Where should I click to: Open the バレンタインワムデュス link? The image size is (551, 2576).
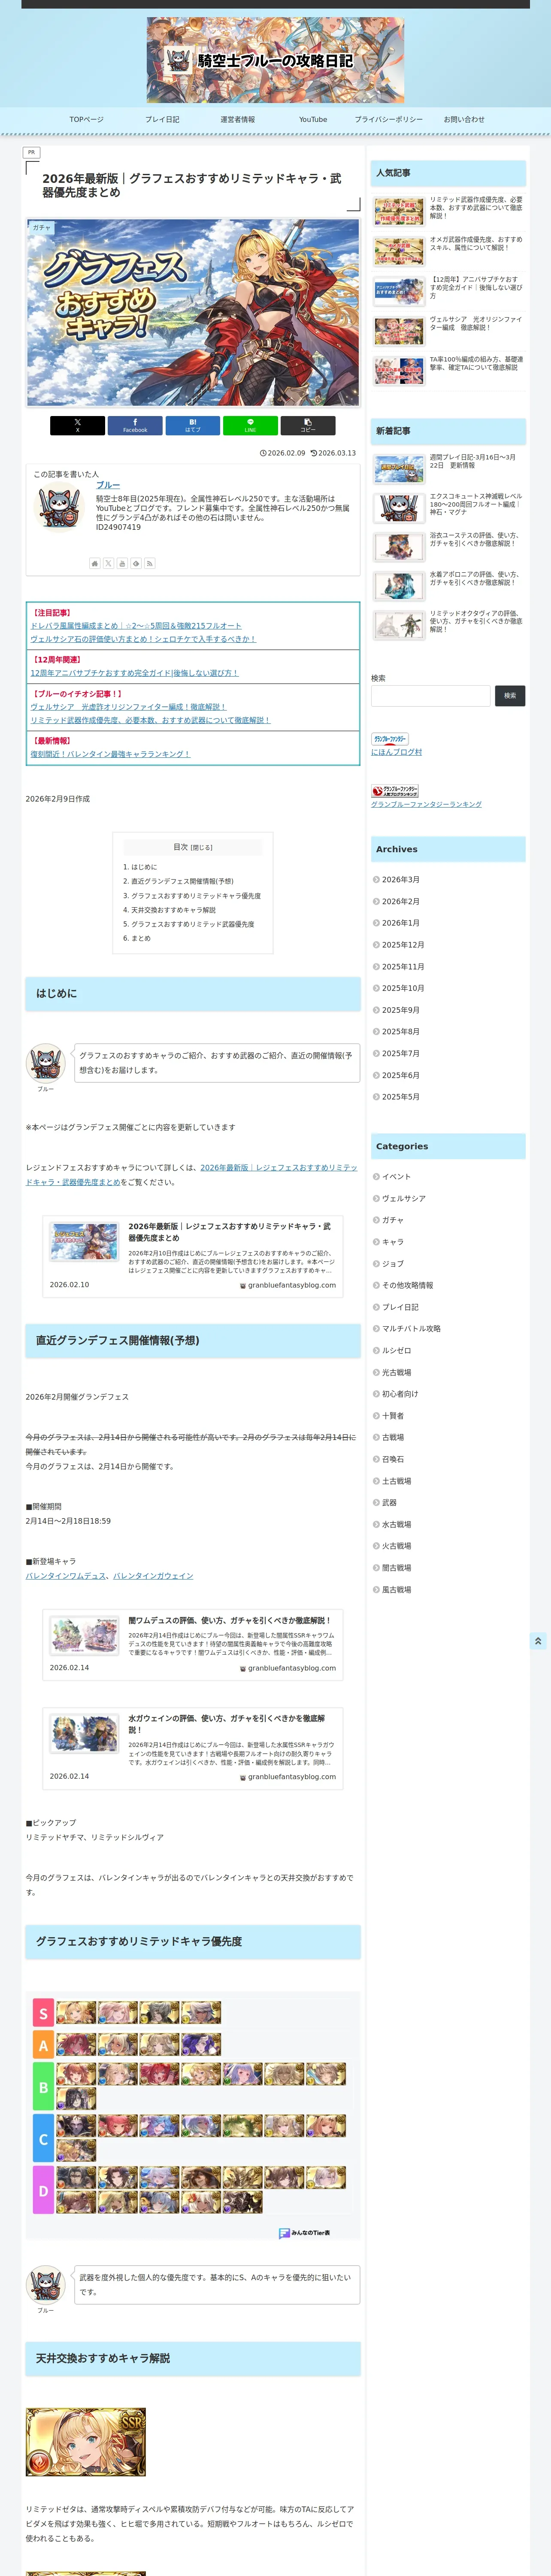[x=66, y=1576]
